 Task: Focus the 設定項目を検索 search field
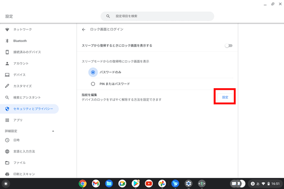157,16
